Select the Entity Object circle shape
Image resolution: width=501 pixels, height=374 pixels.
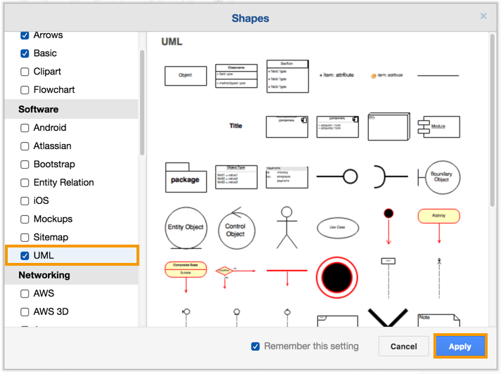[185, 227]
